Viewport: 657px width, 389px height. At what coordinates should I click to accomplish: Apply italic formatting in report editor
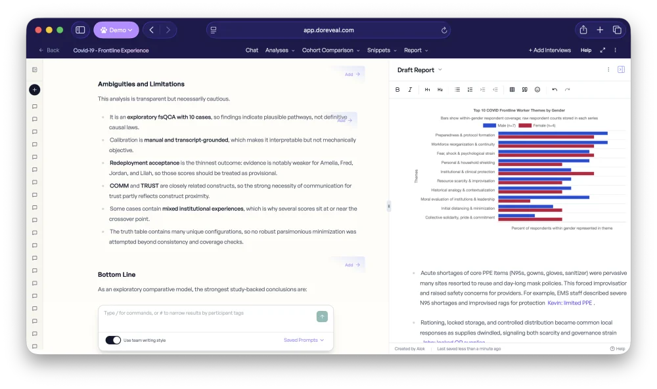click(x=410, y=89)
